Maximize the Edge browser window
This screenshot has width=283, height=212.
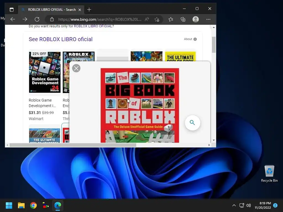click(x=197, y=9)
